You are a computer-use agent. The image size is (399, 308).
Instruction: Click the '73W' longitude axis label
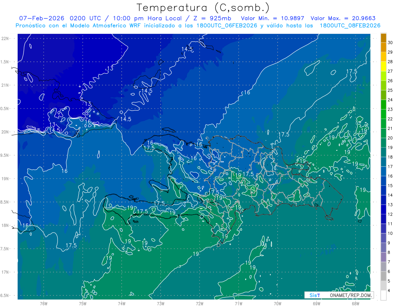pos(161,303)
